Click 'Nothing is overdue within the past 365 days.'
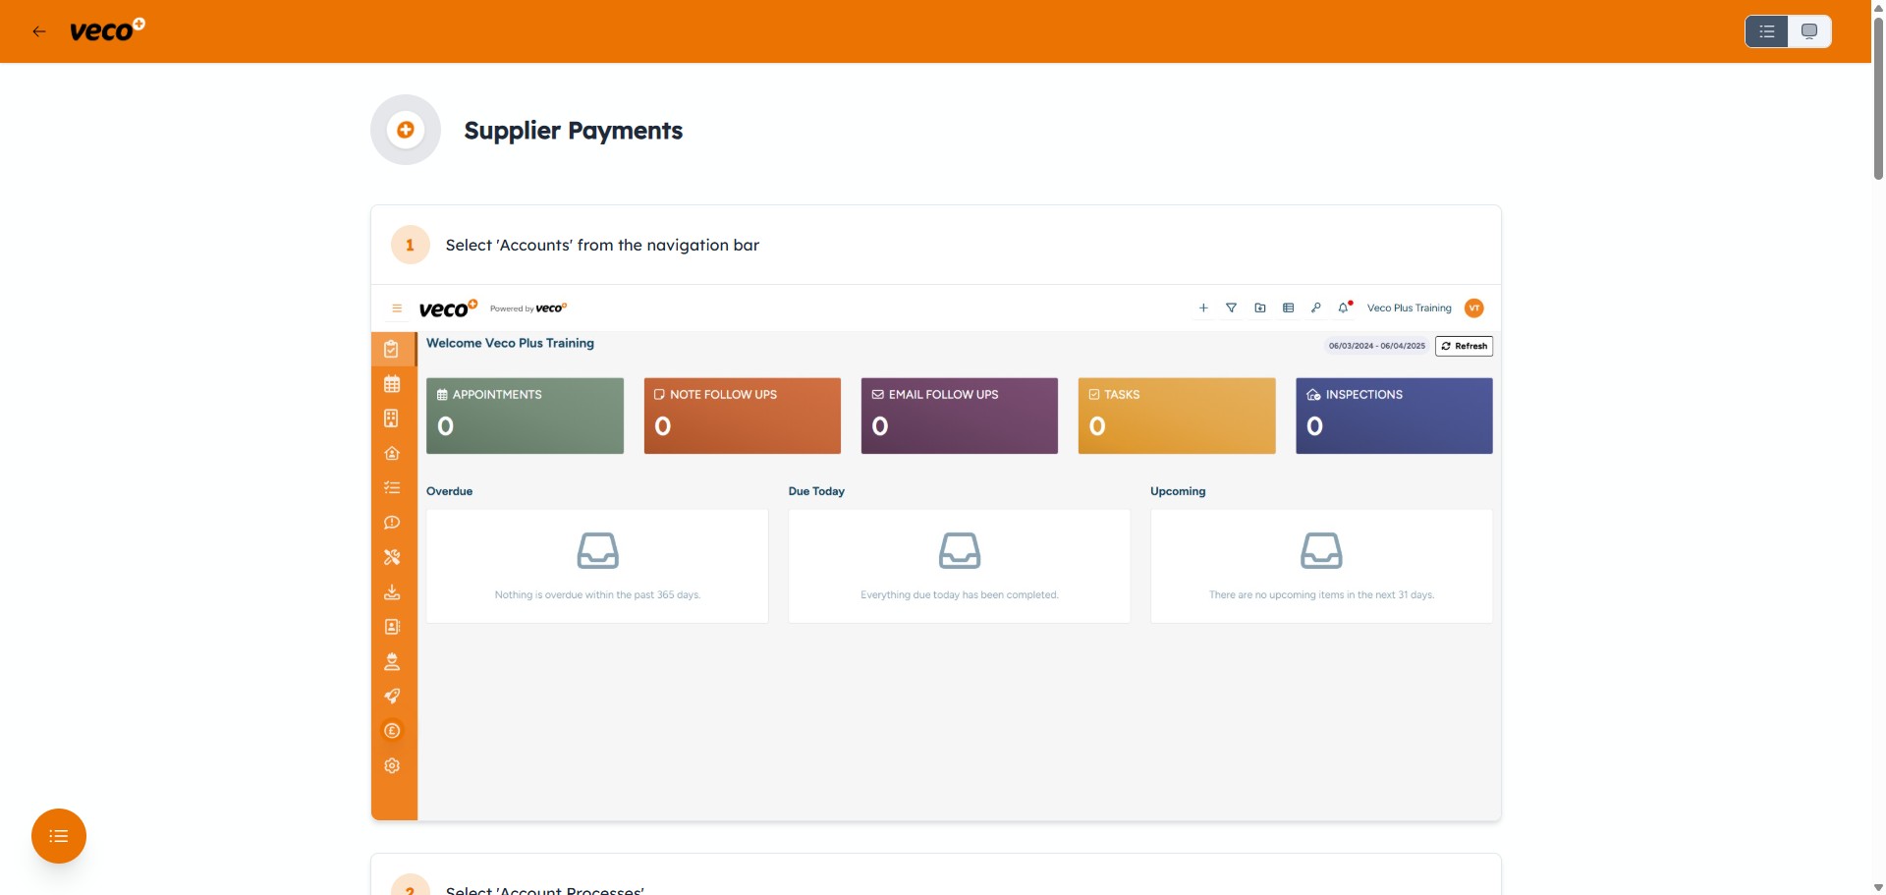This screenshot has width=1886, height=895. coord(597,595)
